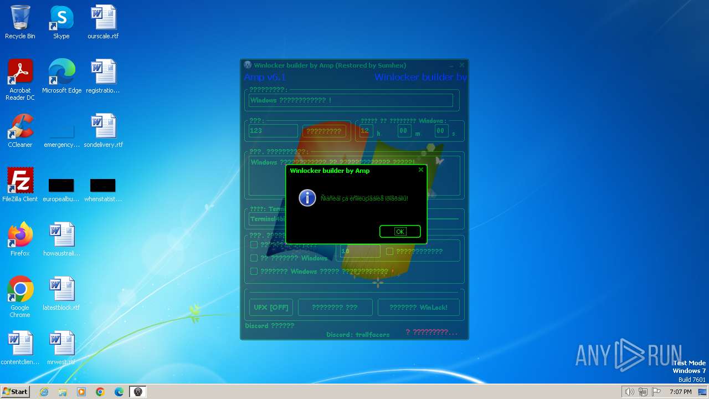
Task: Open FileZilla Client shortcut
Action: click(20, 185)
